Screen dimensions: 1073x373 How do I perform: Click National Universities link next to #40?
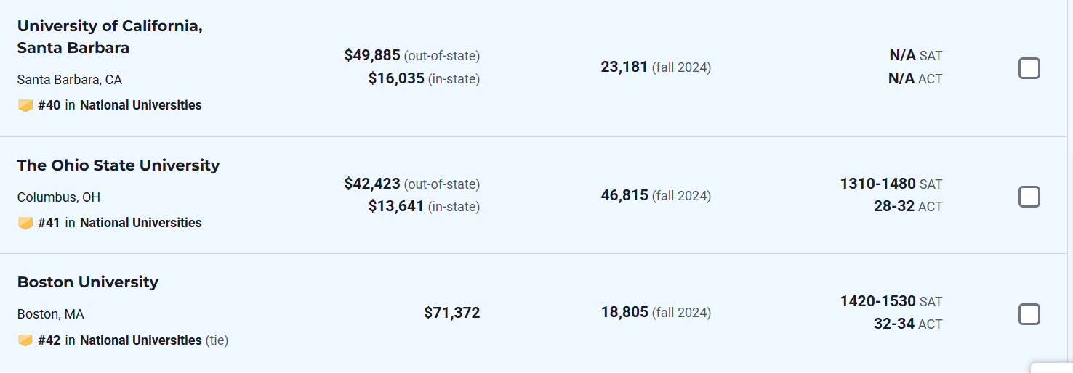[x=141, y=105]
